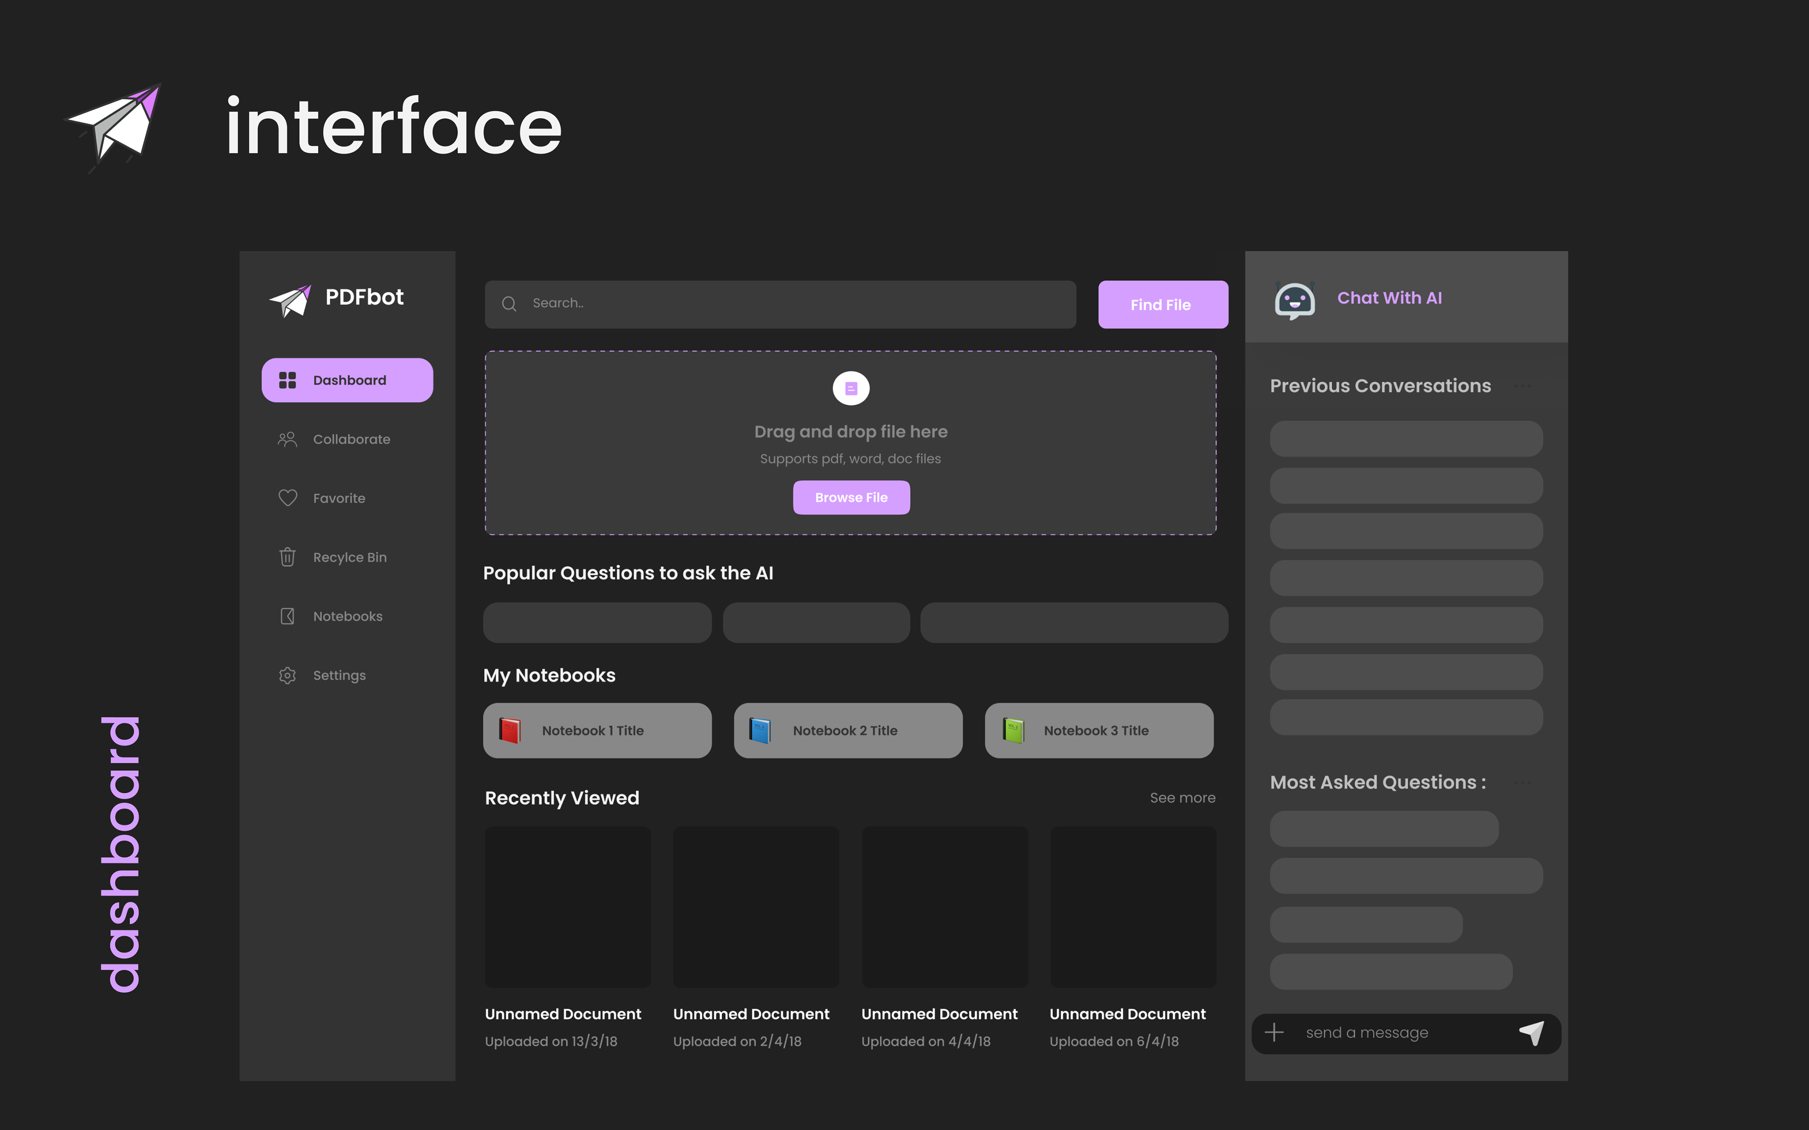This screenshot has width=1809, height=1130.
Task: Open Most Asked Questions three-dot menu
Action: coord(1523,783)
